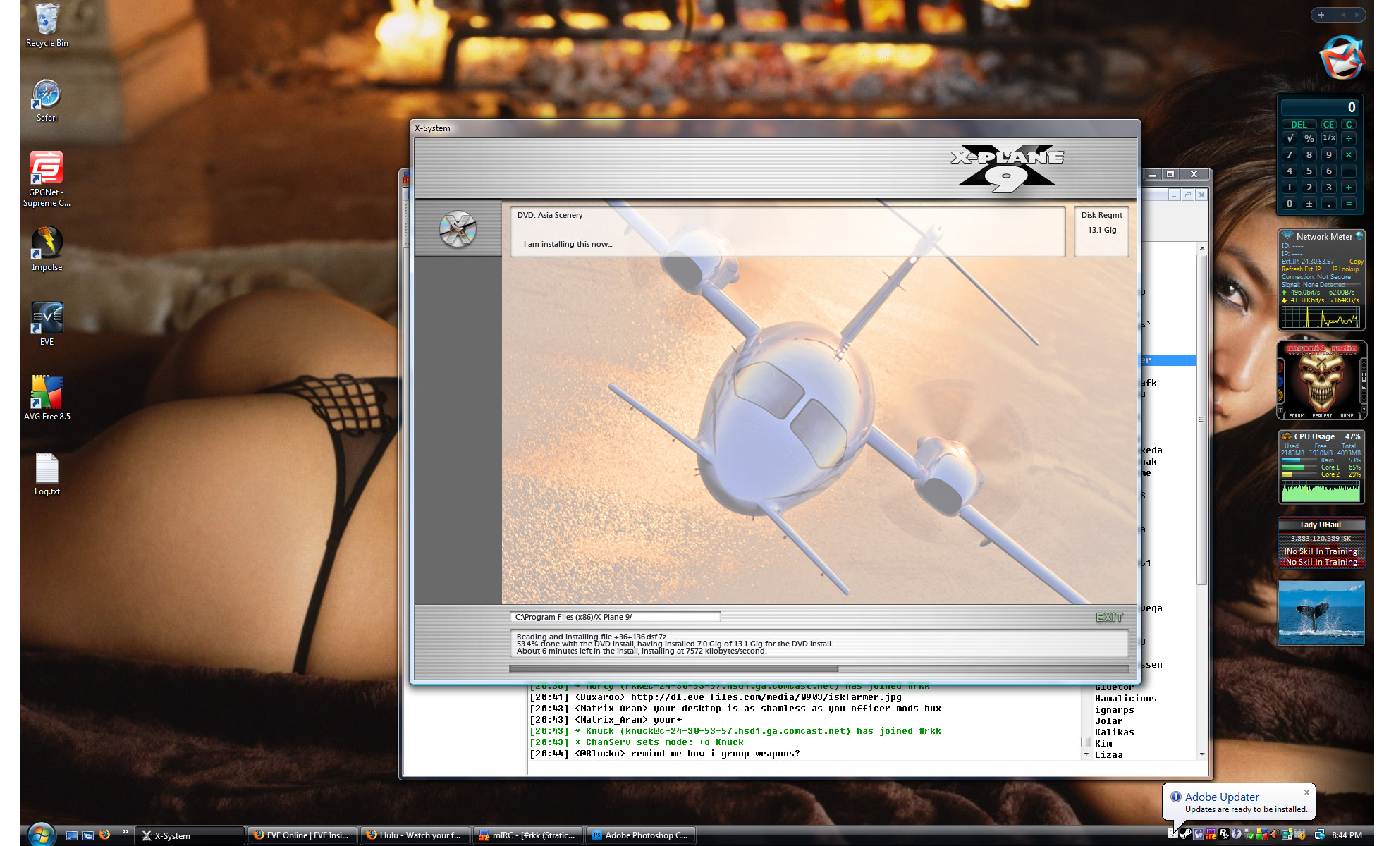Expand hidden Quick Launch items chevron

point(125,832)
